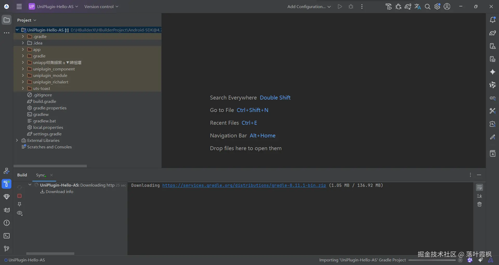Open Gemini sparkle icon in right sidebar

tap(493, 72)
